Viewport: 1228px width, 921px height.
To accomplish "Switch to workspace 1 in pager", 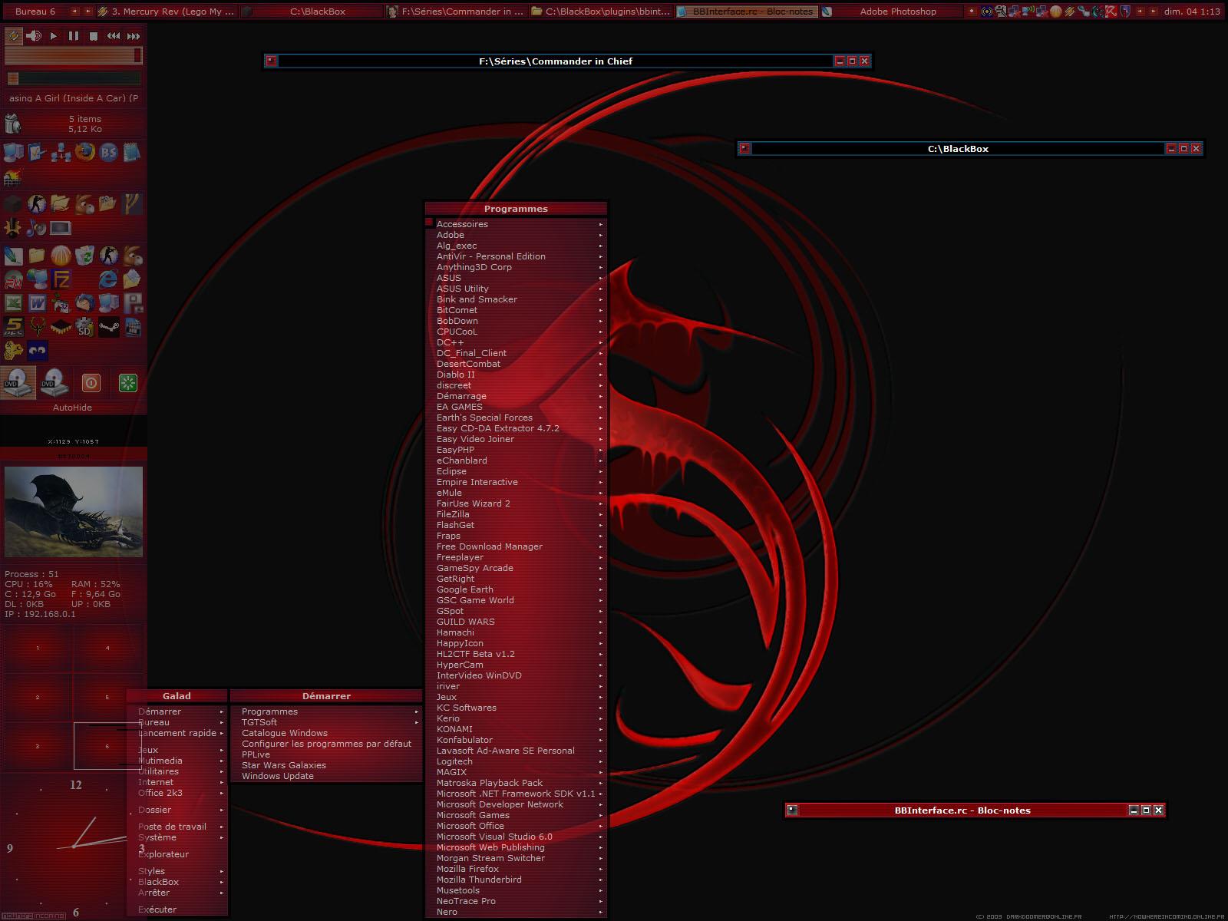I will (x=38, y=649).
